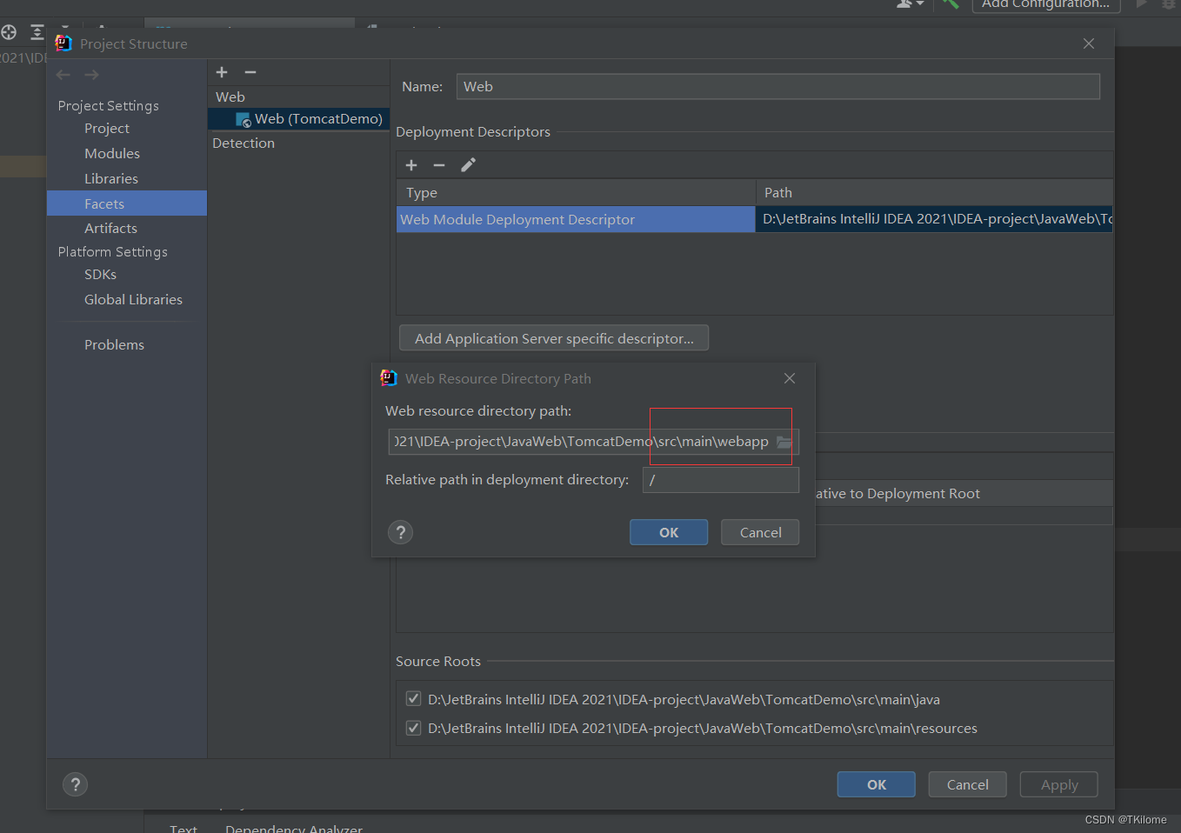
Task: Close the Web Resource Directory Path dialog
Action: 790,378
